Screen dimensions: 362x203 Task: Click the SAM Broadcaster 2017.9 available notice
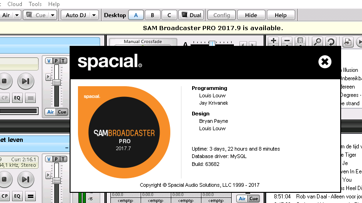click(x=213, y=28)
